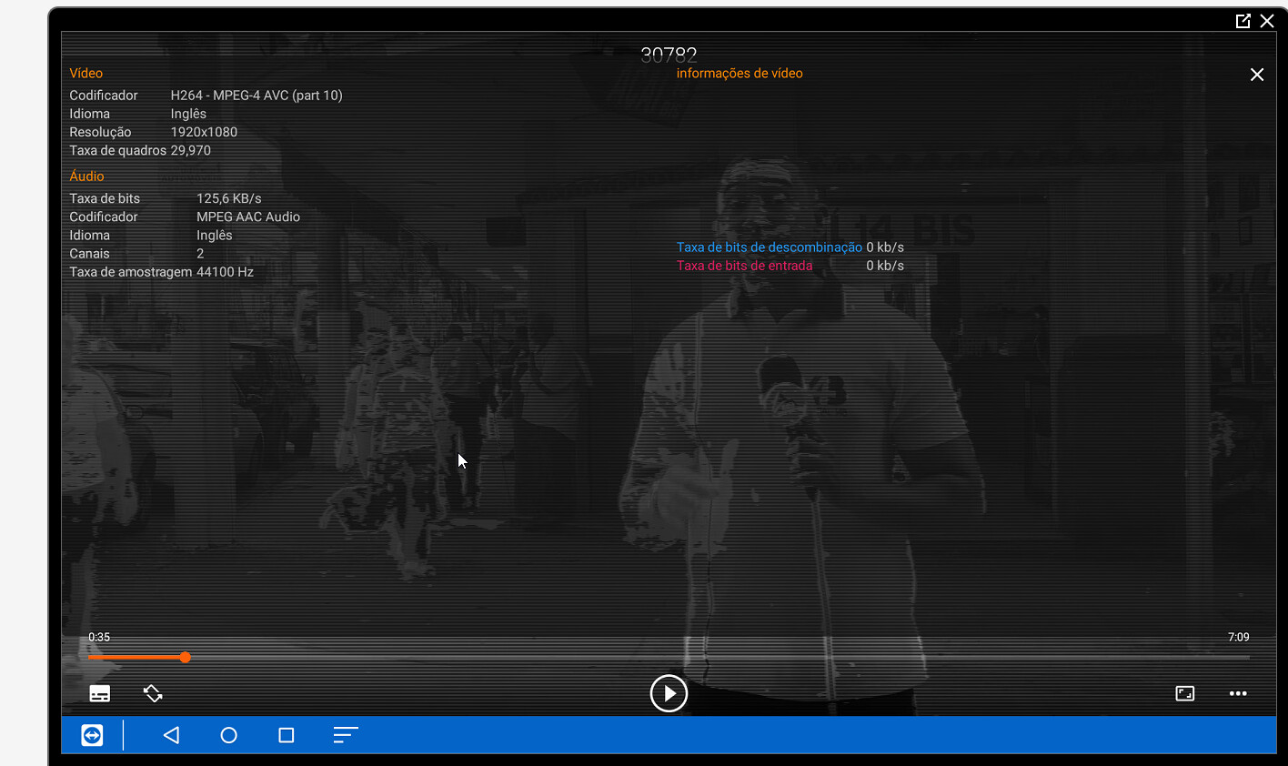Tap the screen rotation icon
Viewport: 1288px width, 766px height.
click(153, 694)
